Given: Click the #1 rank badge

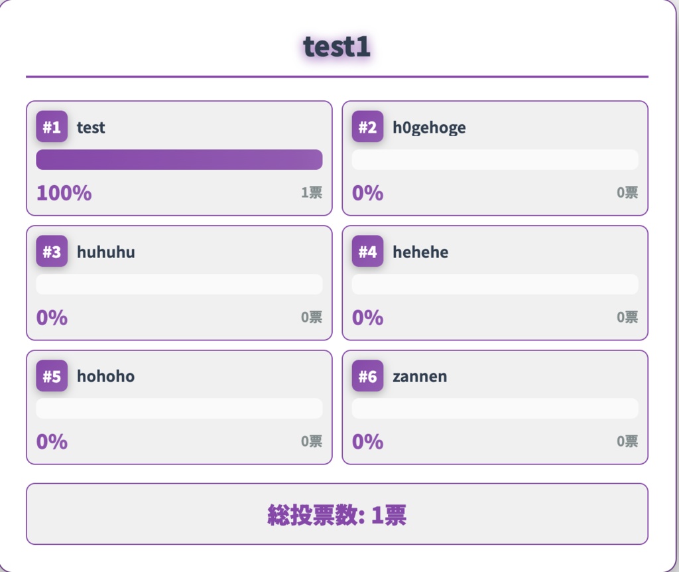Looking at the screenshot, I should [x=52, y=127].
